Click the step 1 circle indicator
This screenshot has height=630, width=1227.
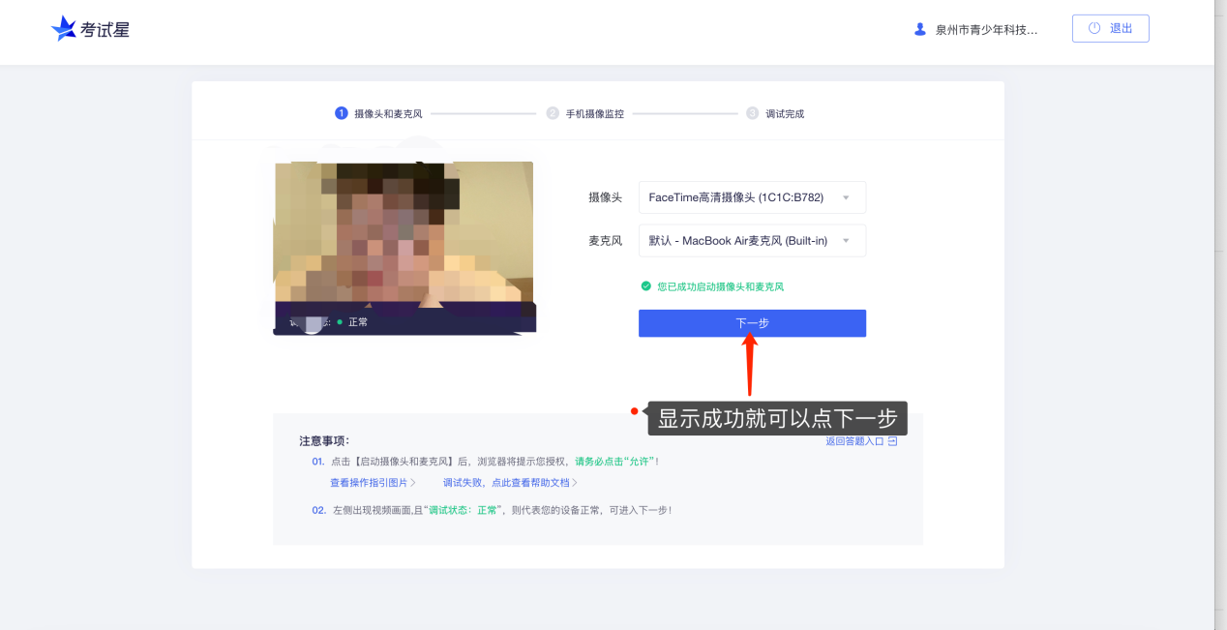341,113
